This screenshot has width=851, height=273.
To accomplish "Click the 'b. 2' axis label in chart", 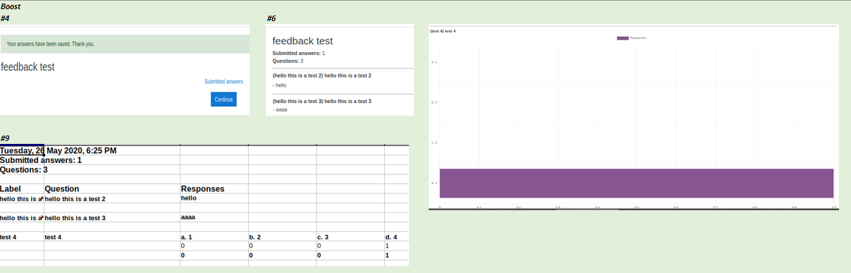I will coord(434,102).
